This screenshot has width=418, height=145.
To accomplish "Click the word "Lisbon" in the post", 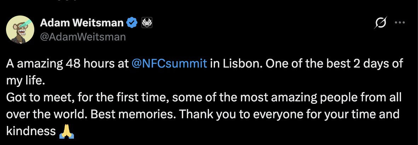I will pyautogui.click(x=240, y=64).
